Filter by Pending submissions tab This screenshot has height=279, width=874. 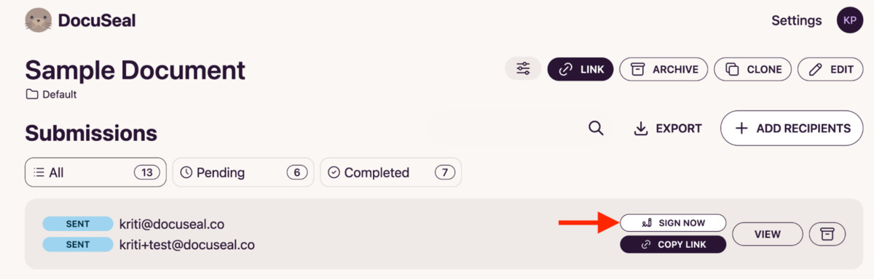pyautogui.click(x=243, y=173)
